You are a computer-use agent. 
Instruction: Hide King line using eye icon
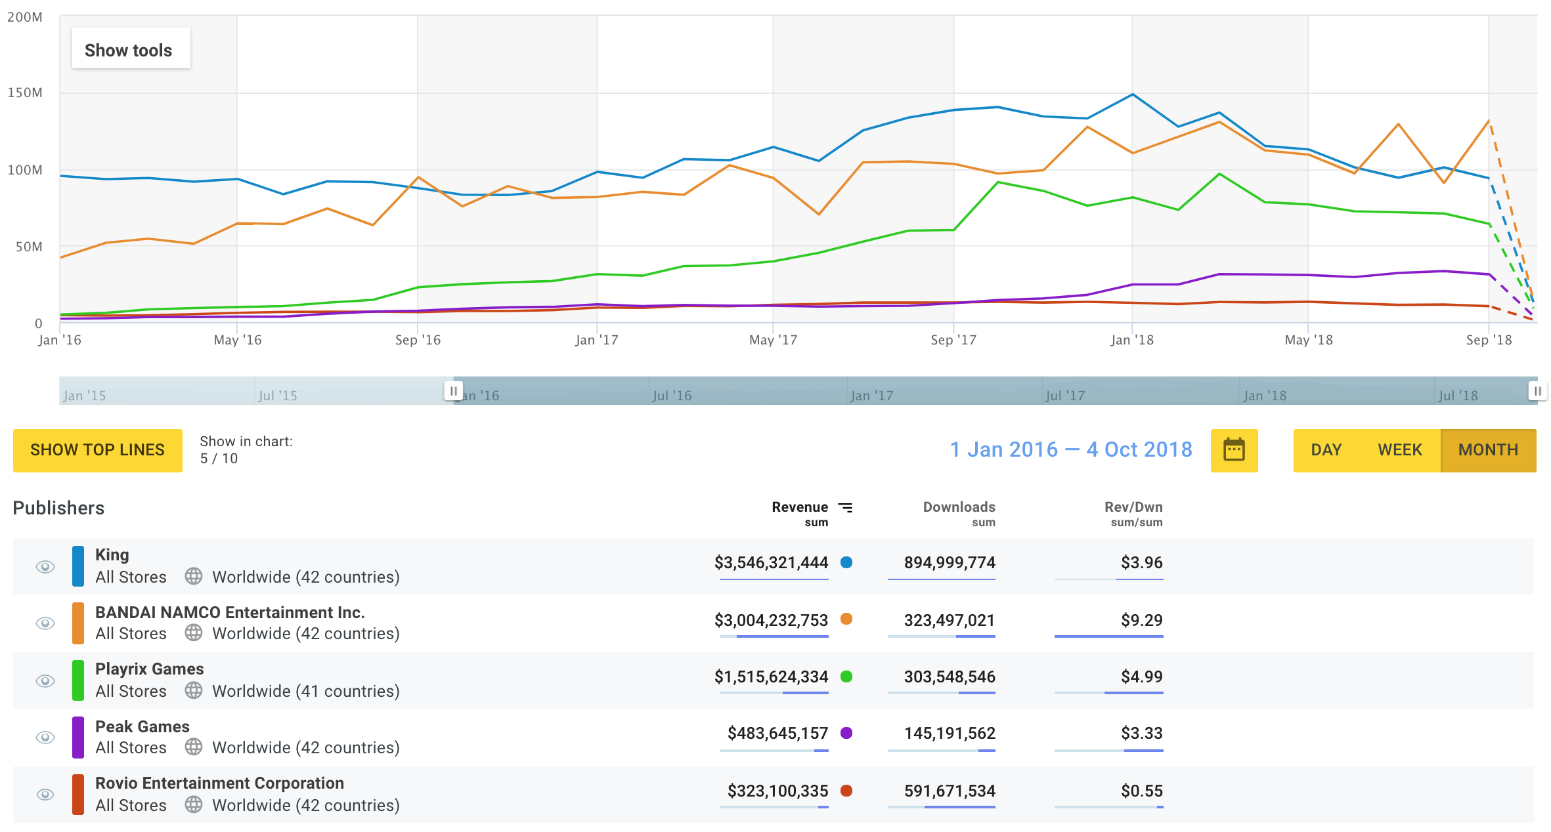[x=45, y=567]
